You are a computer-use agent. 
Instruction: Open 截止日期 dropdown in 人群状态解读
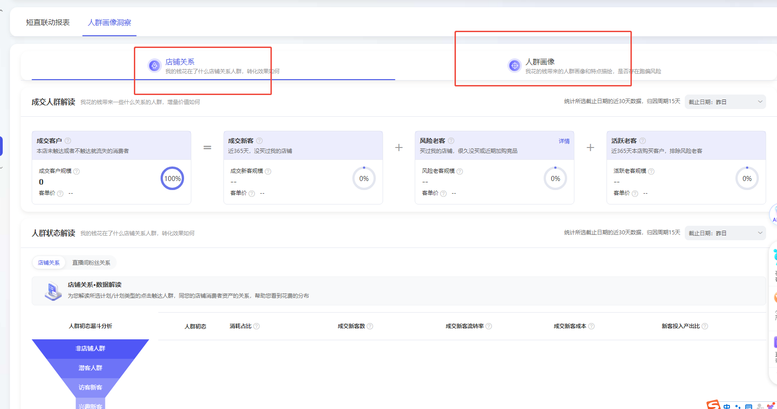pos(725,233)
